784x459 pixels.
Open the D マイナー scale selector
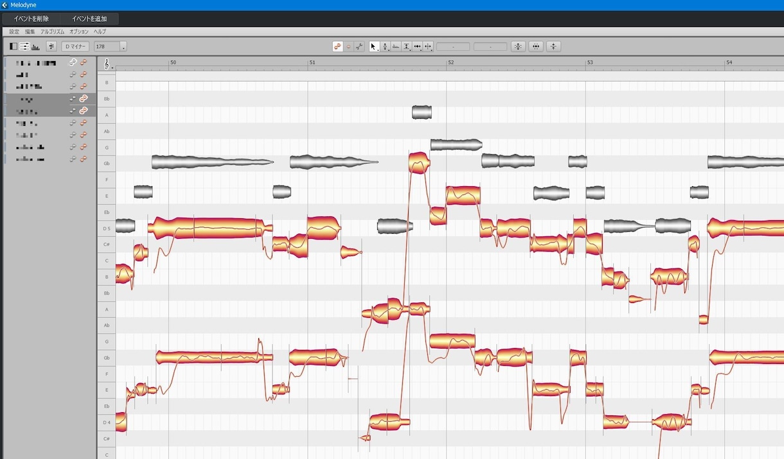[75, 46]
